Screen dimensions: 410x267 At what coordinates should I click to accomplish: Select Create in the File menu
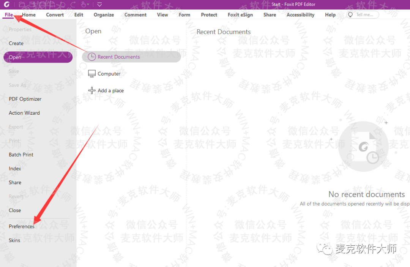tap(16, 43)
